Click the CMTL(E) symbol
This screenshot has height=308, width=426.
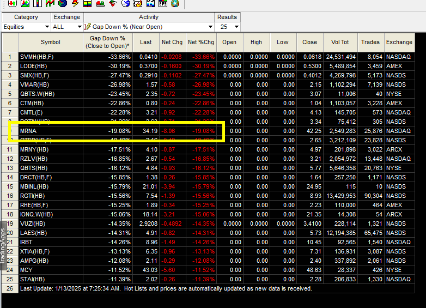point(31,112)
